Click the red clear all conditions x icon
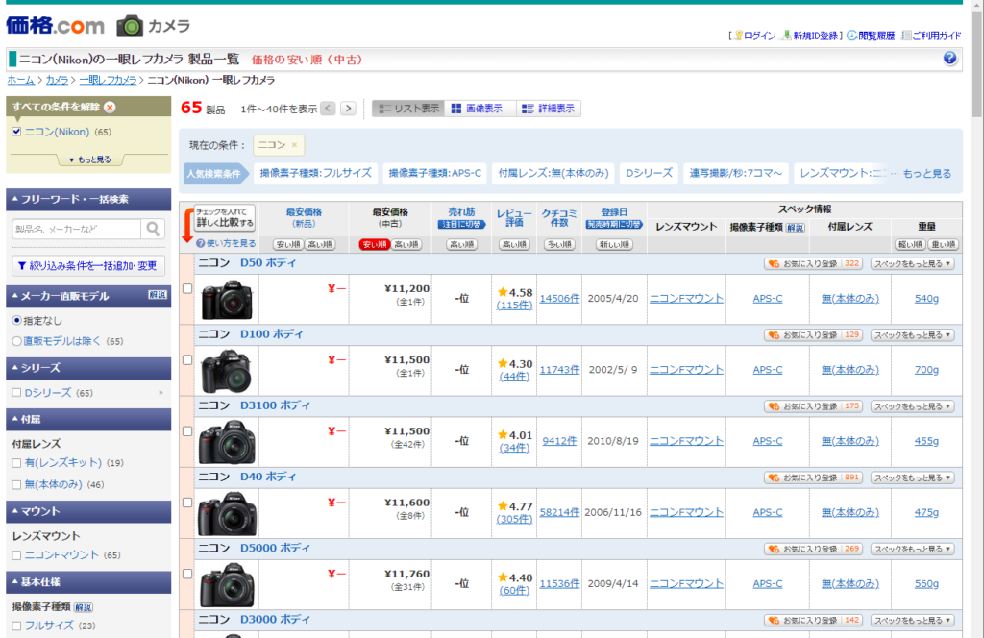Image resolution: width=984 pixels, height=638 pixels. click(110, 107)
